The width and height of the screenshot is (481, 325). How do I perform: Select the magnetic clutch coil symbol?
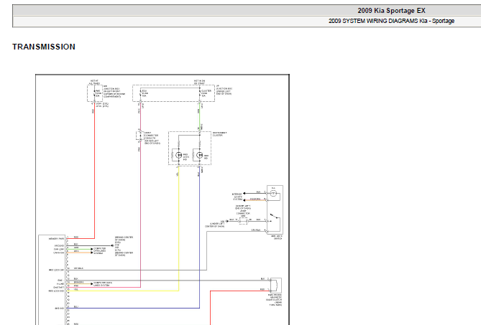276,286
